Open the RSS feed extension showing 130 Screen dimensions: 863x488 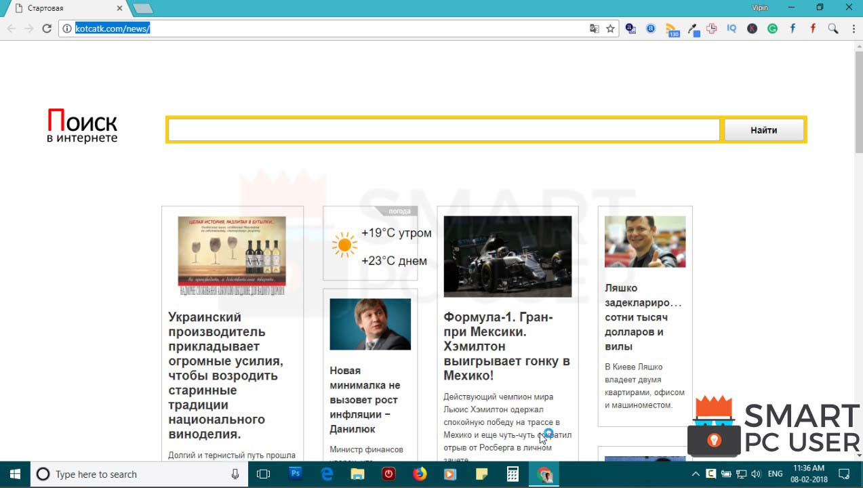tap(671, 28)
